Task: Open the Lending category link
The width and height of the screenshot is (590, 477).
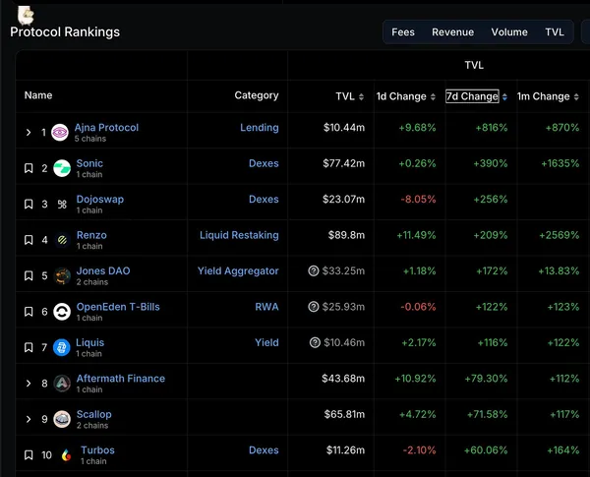Action: coord(260,128)
